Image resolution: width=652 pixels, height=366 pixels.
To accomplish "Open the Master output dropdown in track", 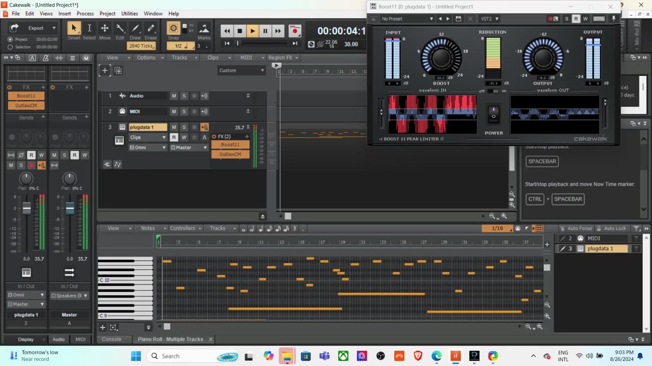I will click(189, 147).
